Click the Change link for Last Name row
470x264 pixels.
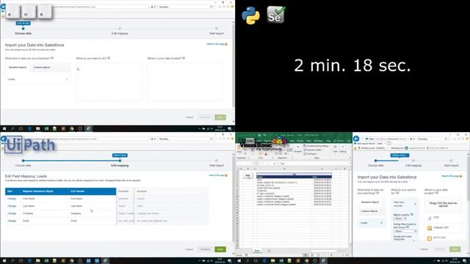coord(12,206)
